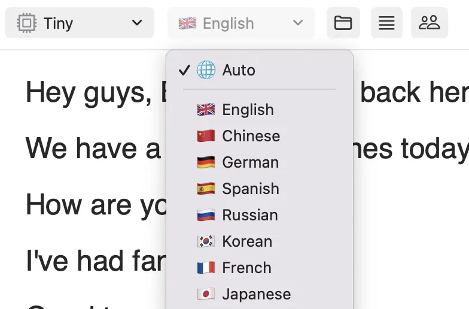Select Auto language option
The height and width of the screenshot is (309, 469).
coord(260,70)
